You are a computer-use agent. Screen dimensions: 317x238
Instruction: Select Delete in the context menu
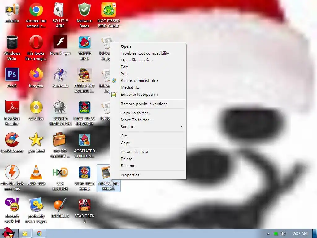148,159
